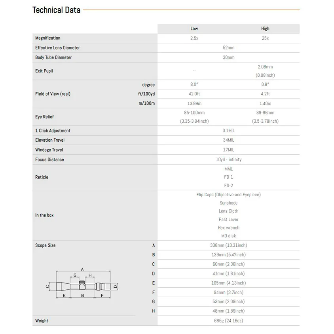Select the Low column header
Image resolution: width=334 pixels, height=334 pixels.
click(x=194, y=28)
